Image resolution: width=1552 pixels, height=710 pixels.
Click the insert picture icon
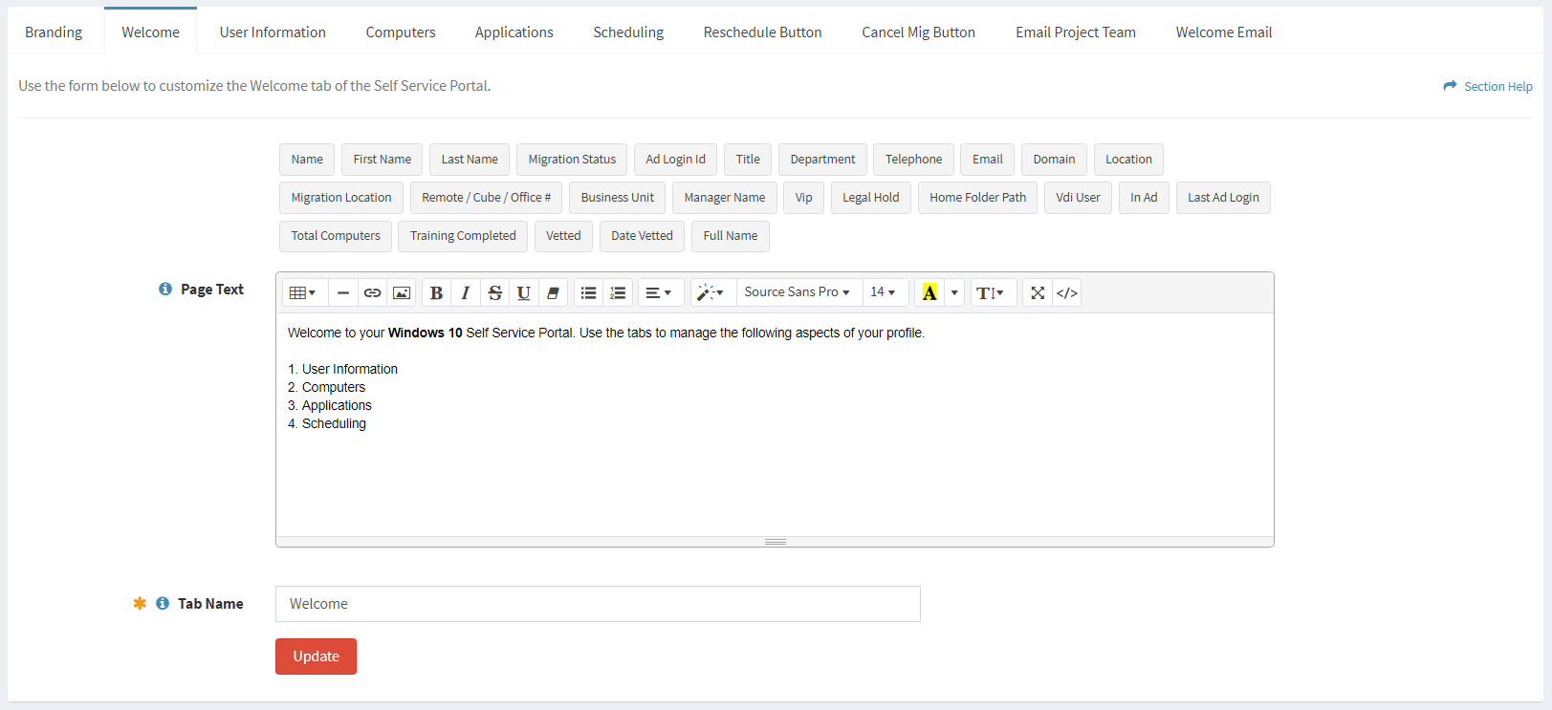[402, 292]
